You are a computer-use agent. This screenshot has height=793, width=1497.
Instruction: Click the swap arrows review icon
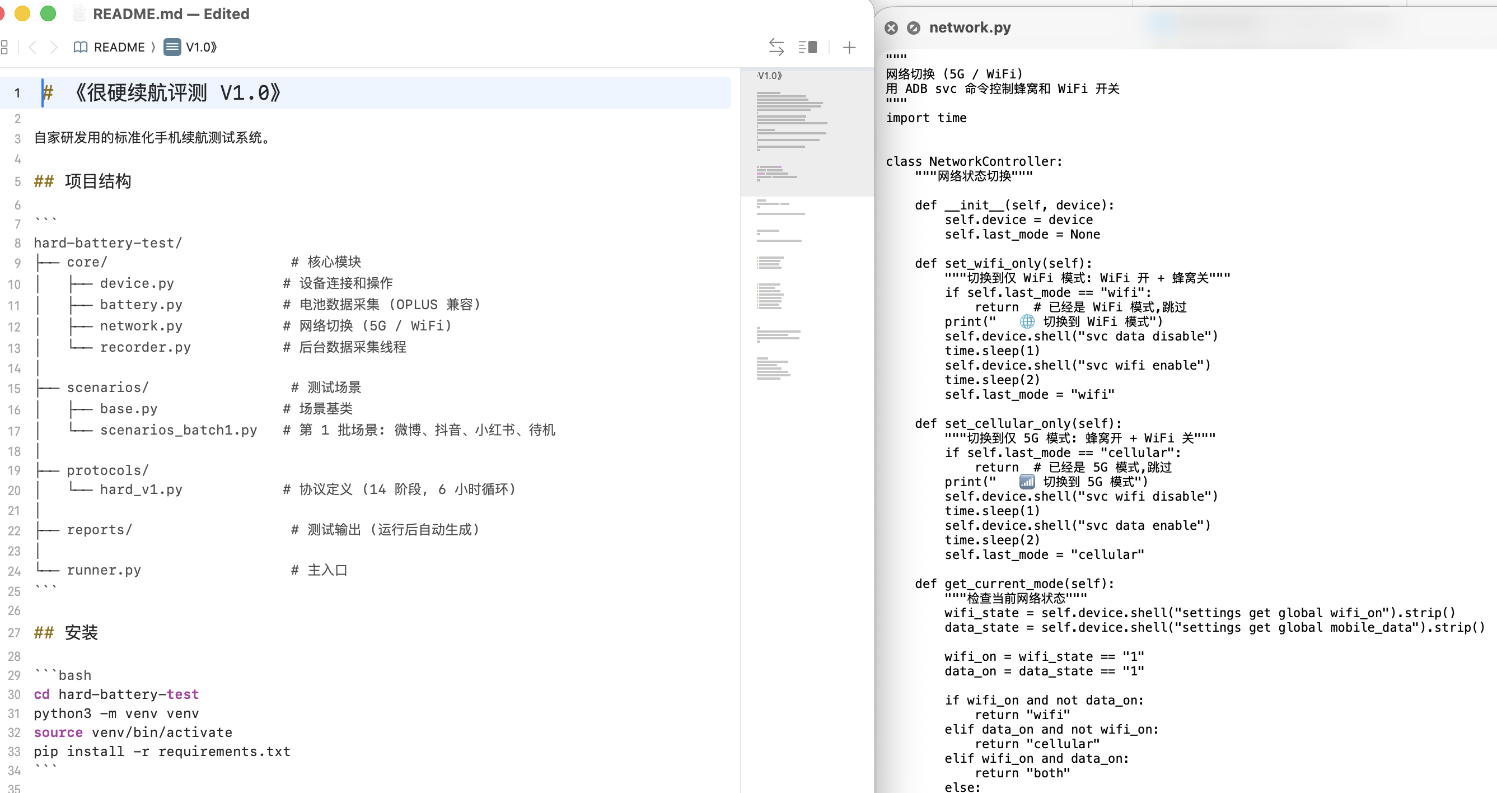(776, 47)
